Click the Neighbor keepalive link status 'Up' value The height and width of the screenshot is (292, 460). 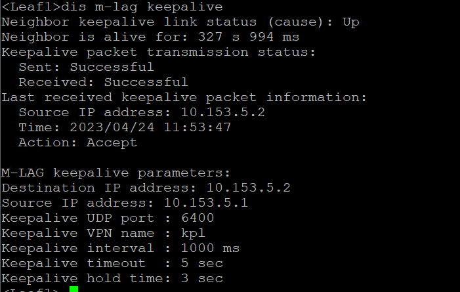pyautogui.click(x=351, y=22)
